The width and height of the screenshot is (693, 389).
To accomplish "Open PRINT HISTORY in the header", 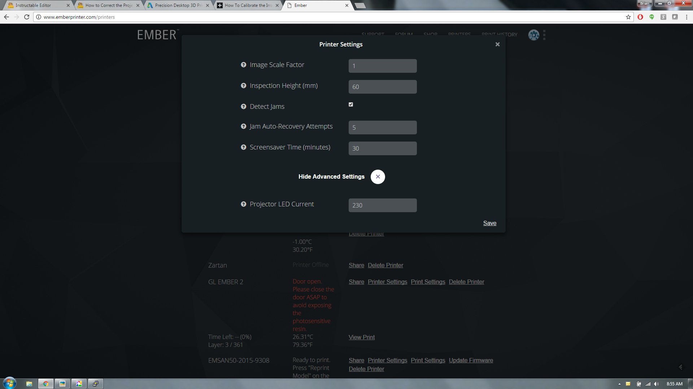I will click(500, 35).
